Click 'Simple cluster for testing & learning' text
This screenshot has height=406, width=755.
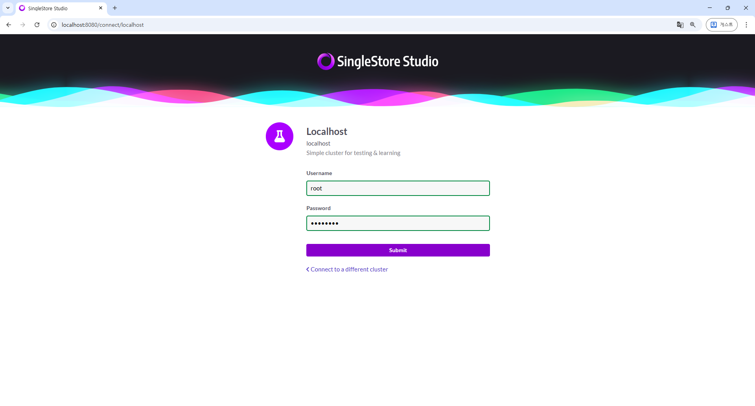pyautogui.click(x=353, y=153)
